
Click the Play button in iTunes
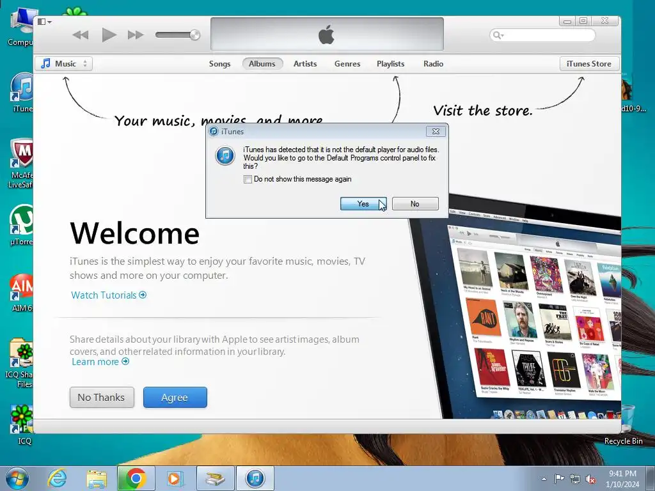(x=109, y=35)
